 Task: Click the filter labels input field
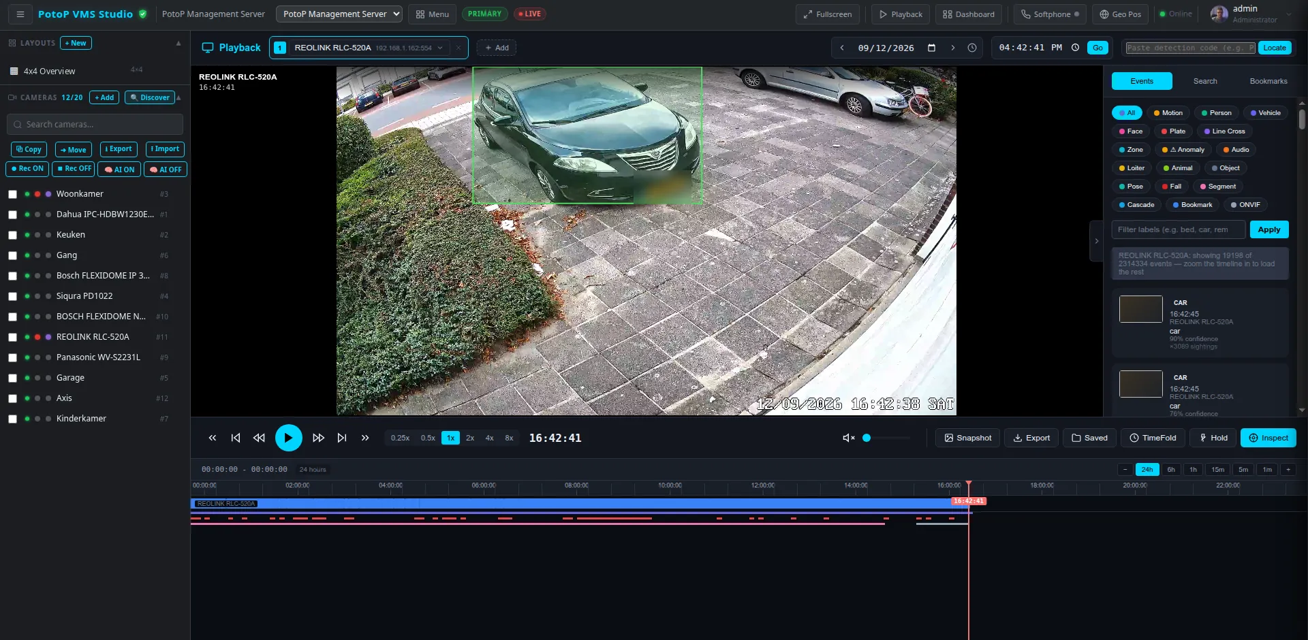(1179, 229)
